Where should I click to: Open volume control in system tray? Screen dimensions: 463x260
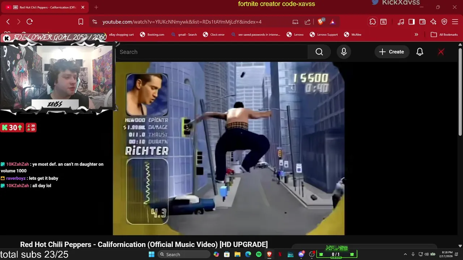(426, 255)
